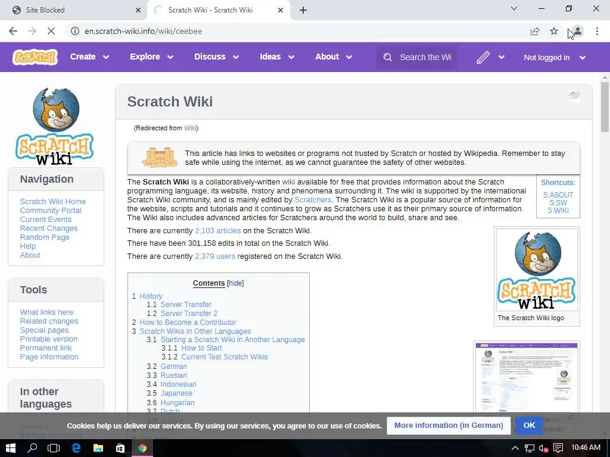Jump to History section in Contents
610x457 pixels.
coord(151,296)
